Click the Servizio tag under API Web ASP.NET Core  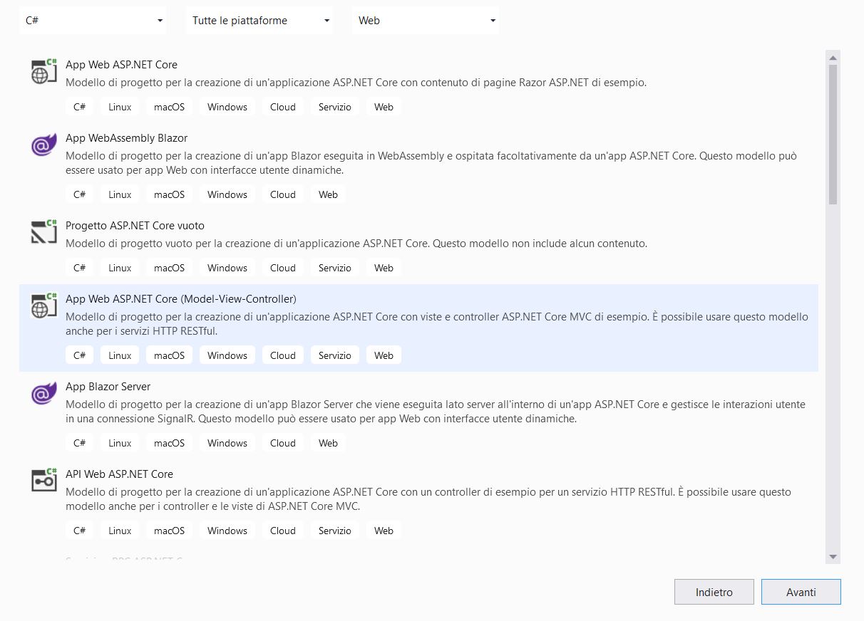point(335,531)
